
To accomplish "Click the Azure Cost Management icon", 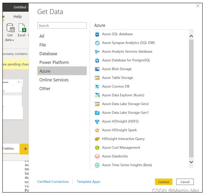I will (x=97, y=148).
